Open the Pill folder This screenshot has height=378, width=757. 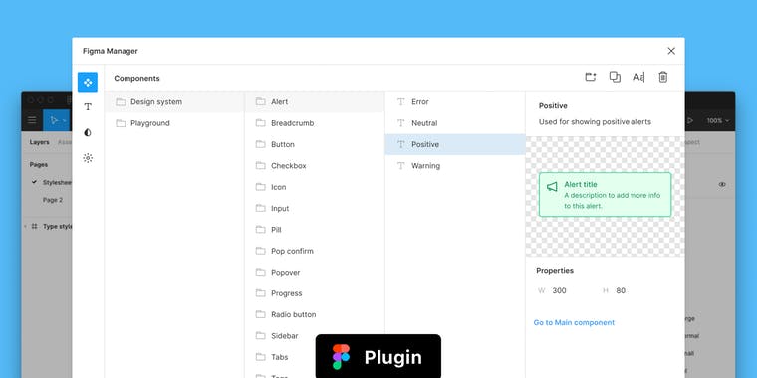(x=315, y=230)
